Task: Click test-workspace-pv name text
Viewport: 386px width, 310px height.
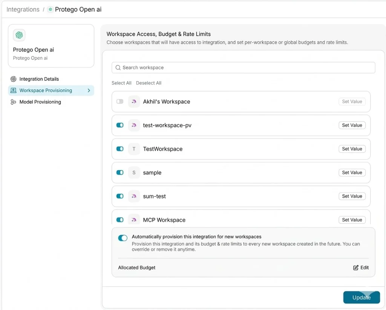Action: pyautogui.click(x=167, y=125)
